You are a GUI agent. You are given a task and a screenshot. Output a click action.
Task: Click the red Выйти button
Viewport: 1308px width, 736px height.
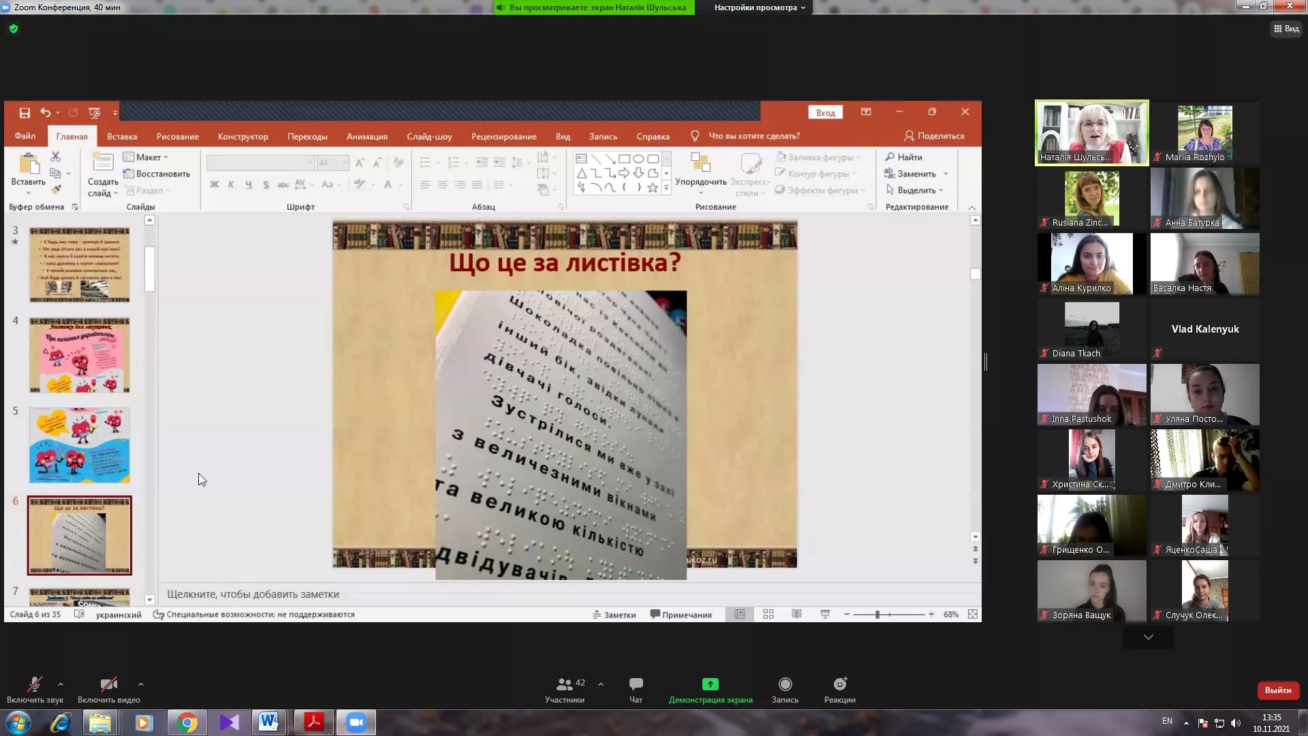tap(1277, 690)
